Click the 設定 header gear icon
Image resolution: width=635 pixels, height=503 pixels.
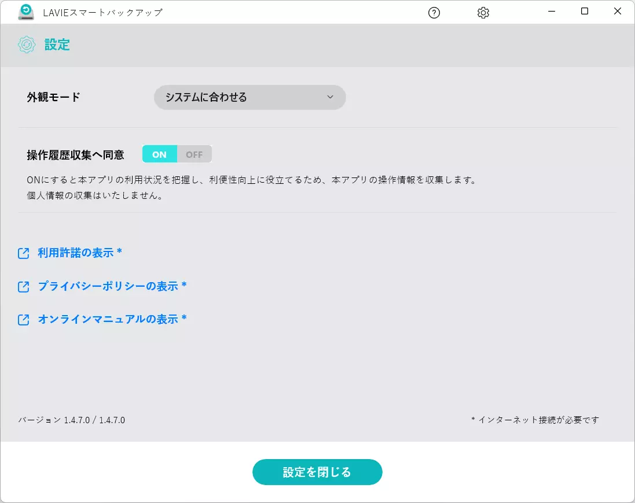point(27,45)
